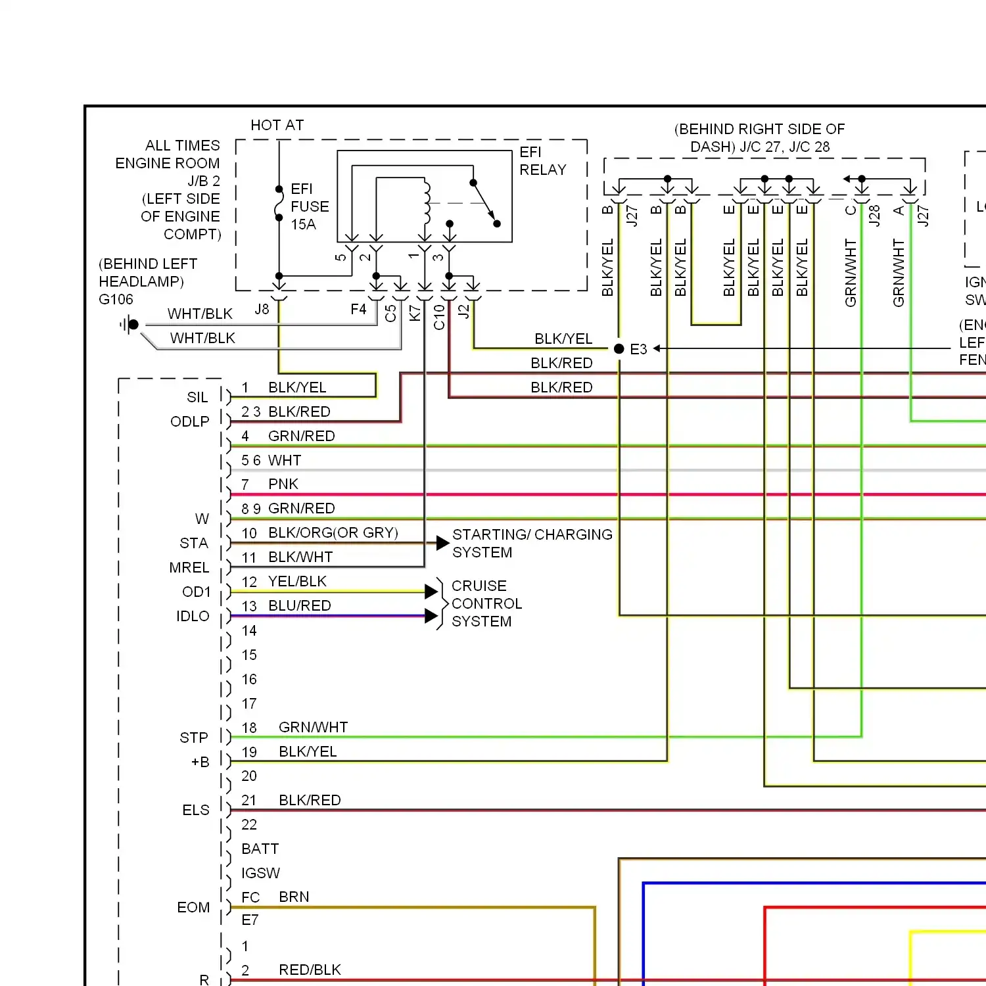Click the black arrowhead pointing to Starting/Charging System

click(443, 543)
